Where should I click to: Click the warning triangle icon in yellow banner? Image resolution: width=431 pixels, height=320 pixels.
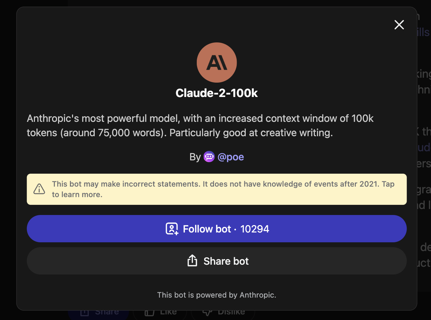39,189
